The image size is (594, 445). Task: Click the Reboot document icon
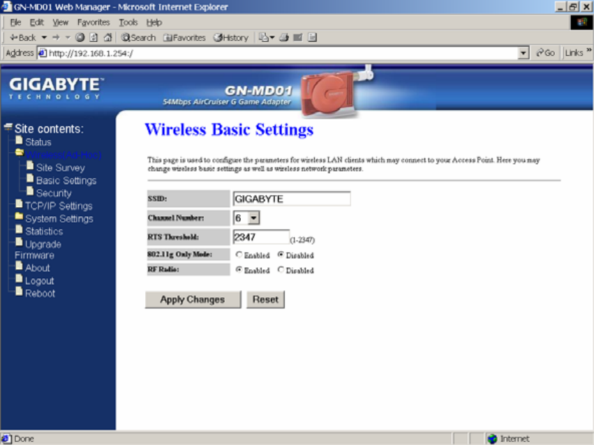19,292
